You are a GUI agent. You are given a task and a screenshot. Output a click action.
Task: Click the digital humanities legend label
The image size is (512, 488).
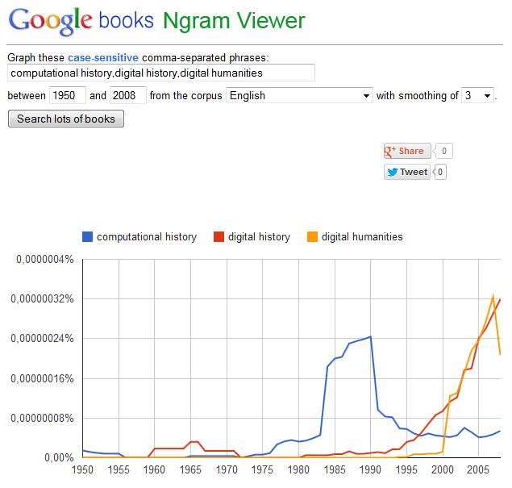362,237
